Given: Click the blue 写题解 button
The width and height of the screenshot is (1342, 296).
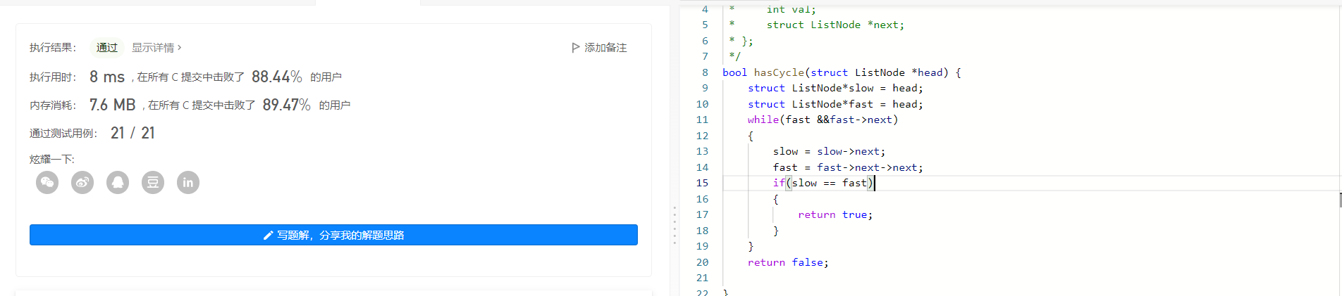Looking at the screenshot, I should coord(333,235).
